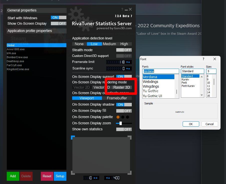Toggle On-Screen Display fill switch

pos(124,111)
